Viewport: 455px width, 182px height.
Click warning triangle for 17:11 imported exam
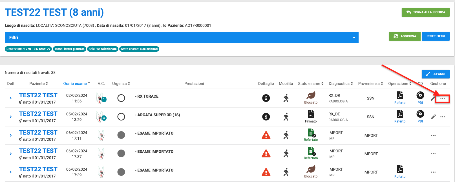pos(266,135)
